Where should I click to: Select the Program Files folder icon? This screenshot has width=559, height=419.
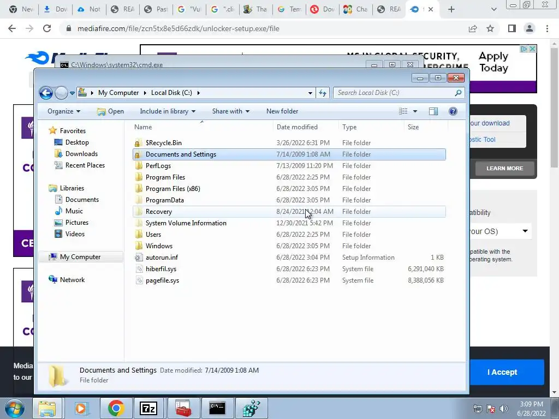(139, 177)
